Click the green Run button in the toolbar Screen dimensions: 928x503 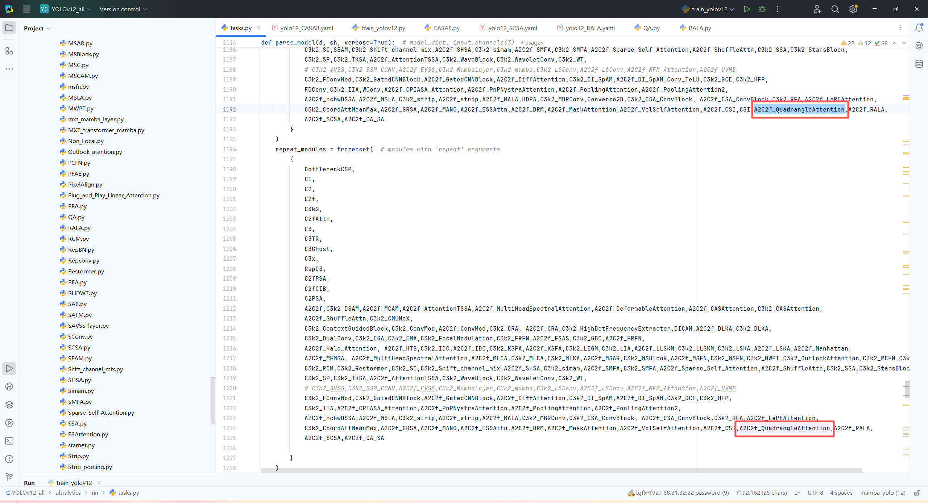click(x=746, y=9)
